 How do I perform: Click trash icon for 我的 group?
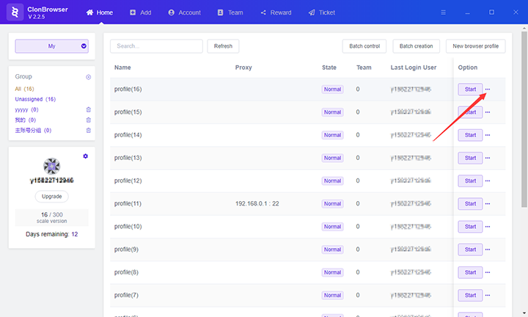click(89, 120)
